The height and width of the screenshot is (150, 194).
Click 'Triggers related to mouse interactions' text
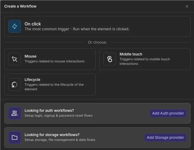54,61
